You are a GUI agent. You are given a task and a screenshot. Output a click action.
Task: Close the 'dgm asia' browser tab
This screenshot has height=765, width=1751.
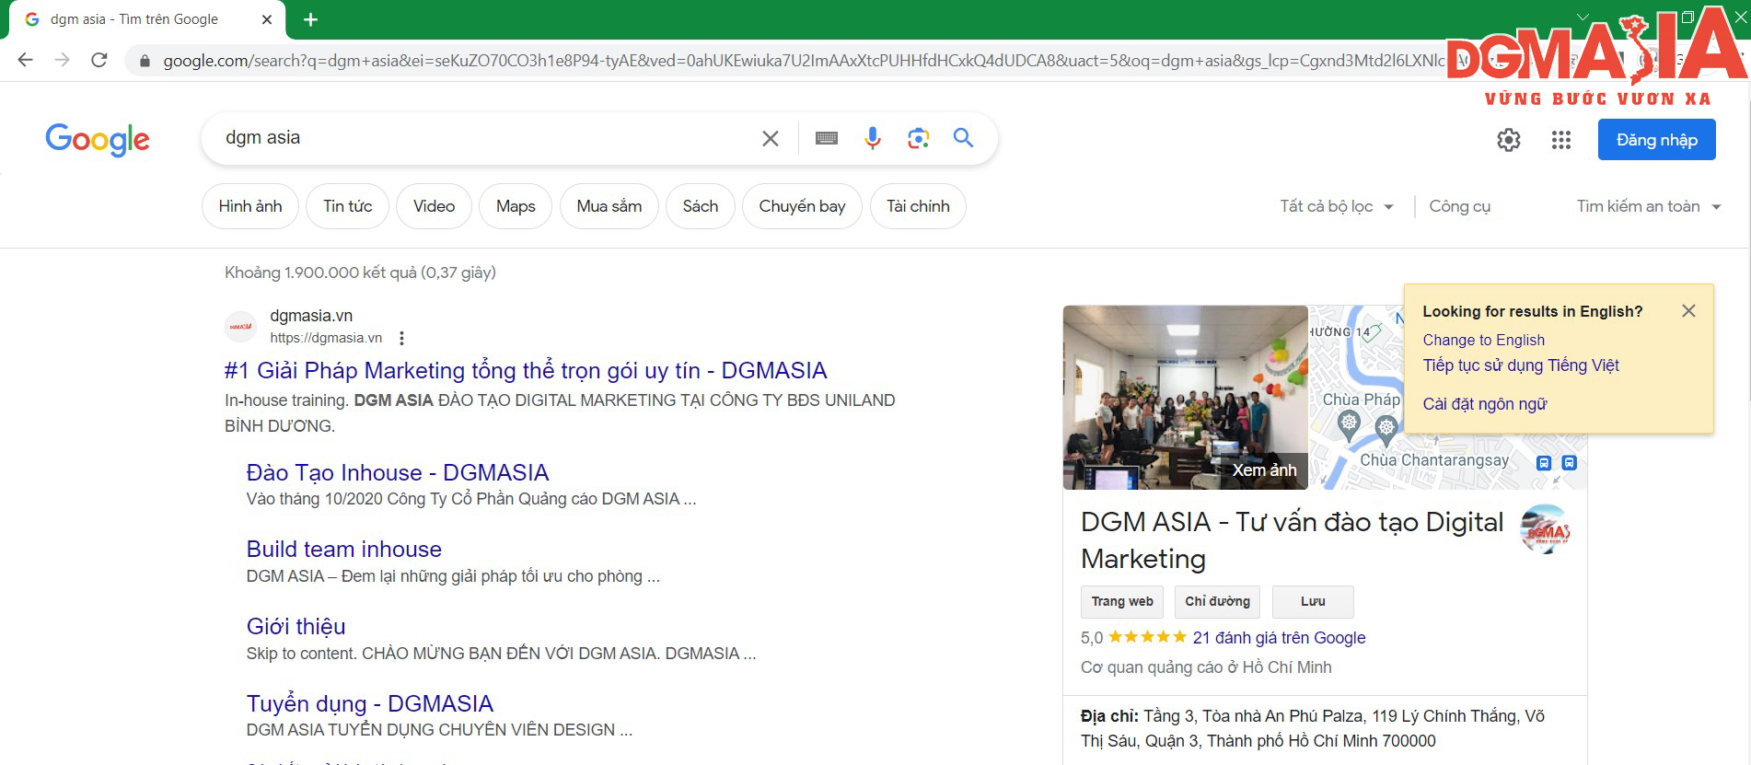pyautogui.click(x=267, y=19)
